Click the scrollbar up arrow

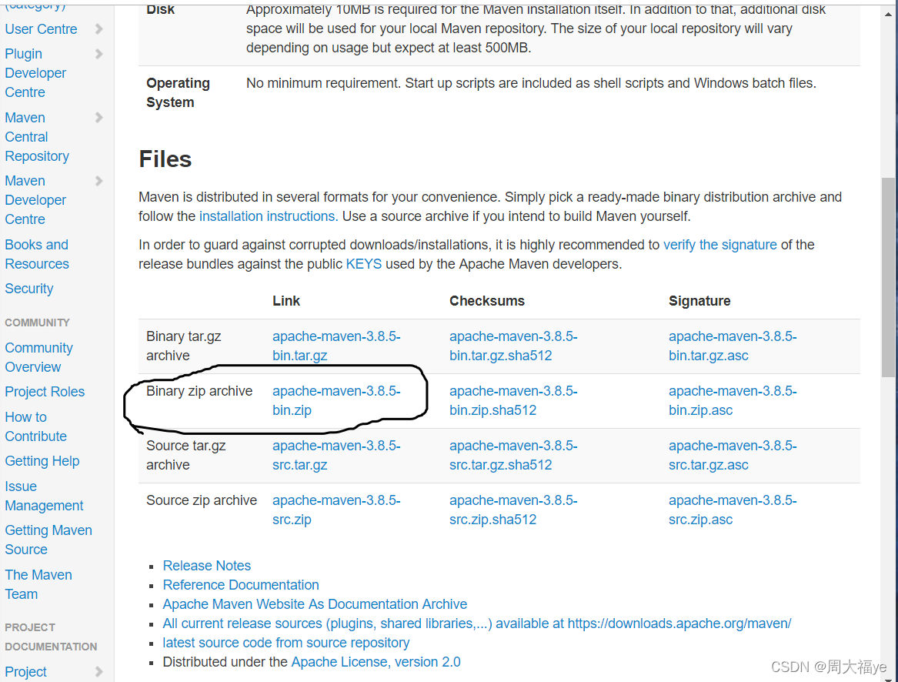[888, 14]
